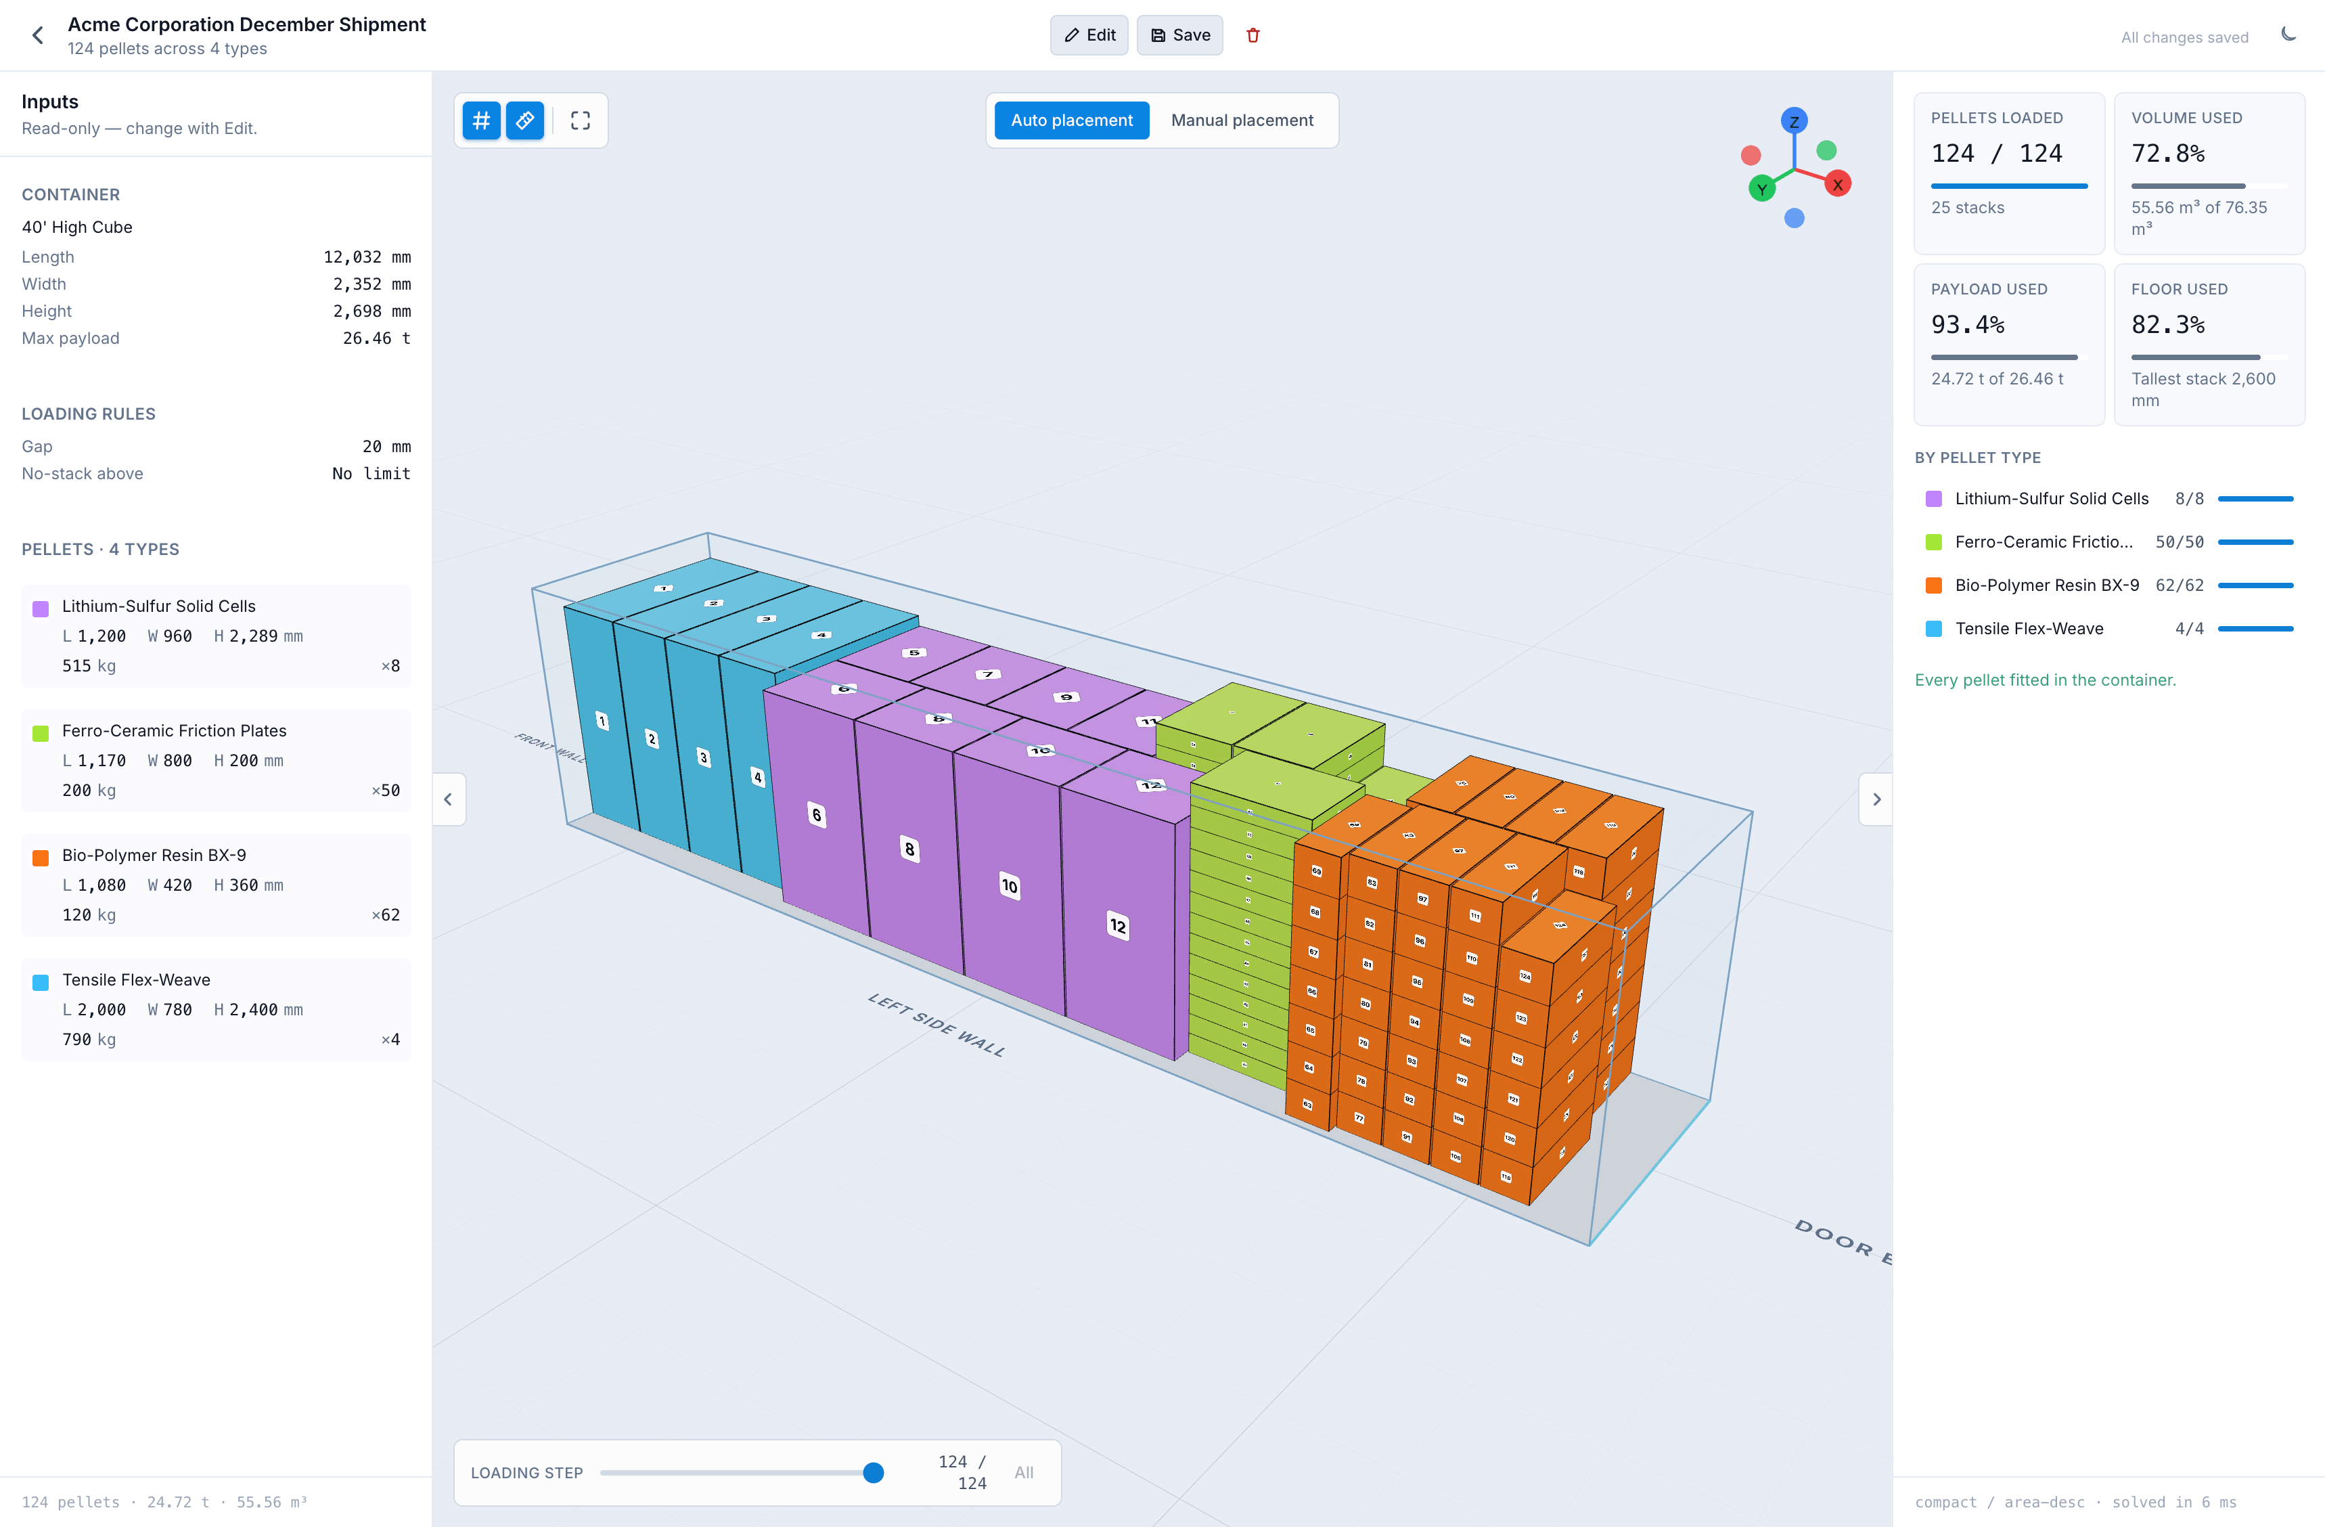This screenshot has width=2325, height=1527.
Task: Click pallet 10 in the 3D view
Action: point(1009,885)
